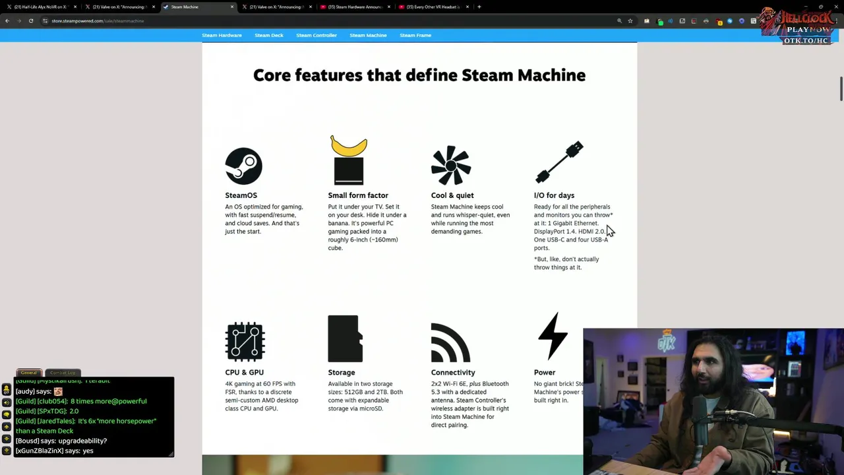Open new browser tab with plus
Screen dimensions: 844x475
[x=479, y=7]
